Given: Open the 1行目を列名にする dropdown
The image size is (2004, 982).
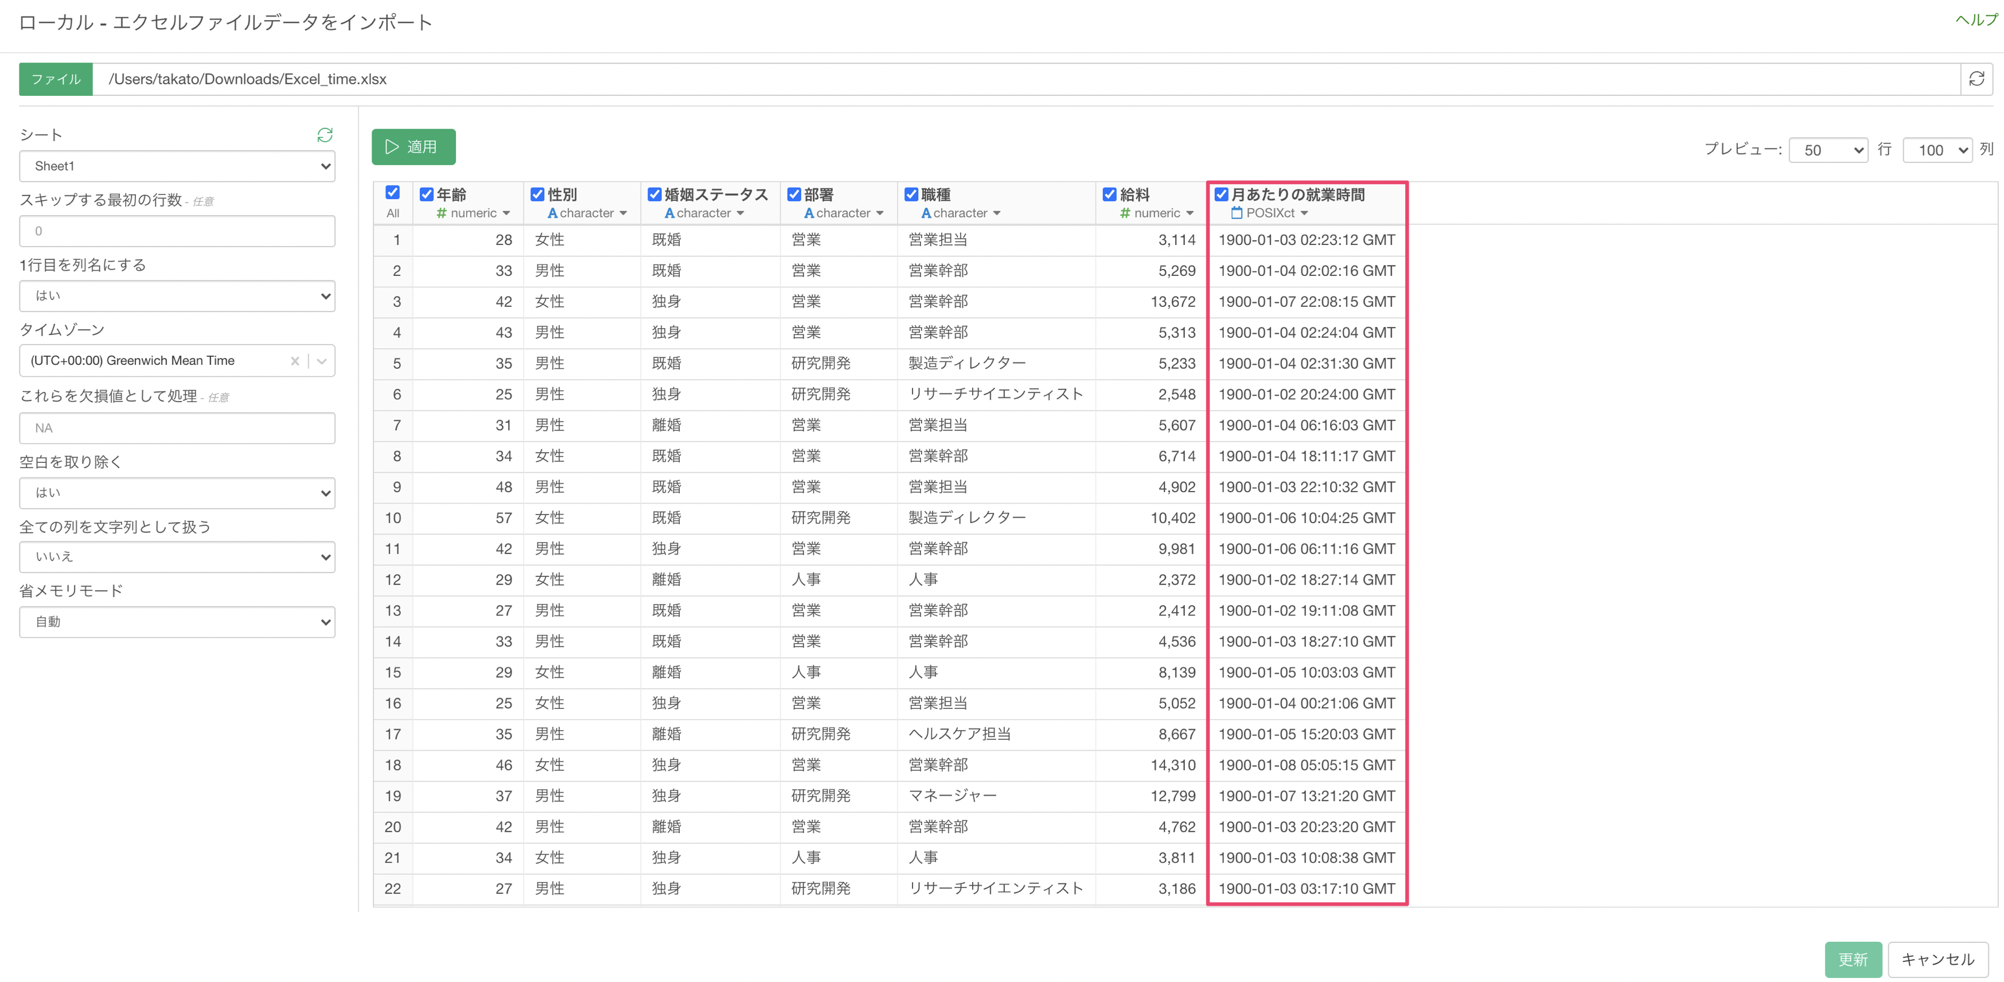Looking at the screenshot, I should click(177, 295).
